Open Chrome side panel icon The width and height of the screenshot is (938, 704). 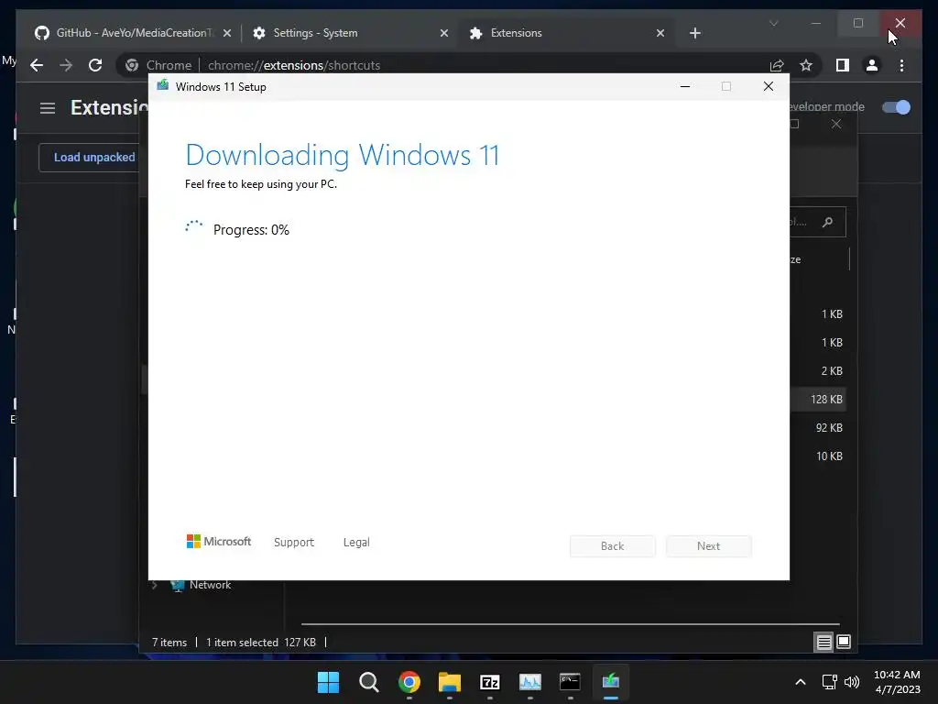[843, 65]
